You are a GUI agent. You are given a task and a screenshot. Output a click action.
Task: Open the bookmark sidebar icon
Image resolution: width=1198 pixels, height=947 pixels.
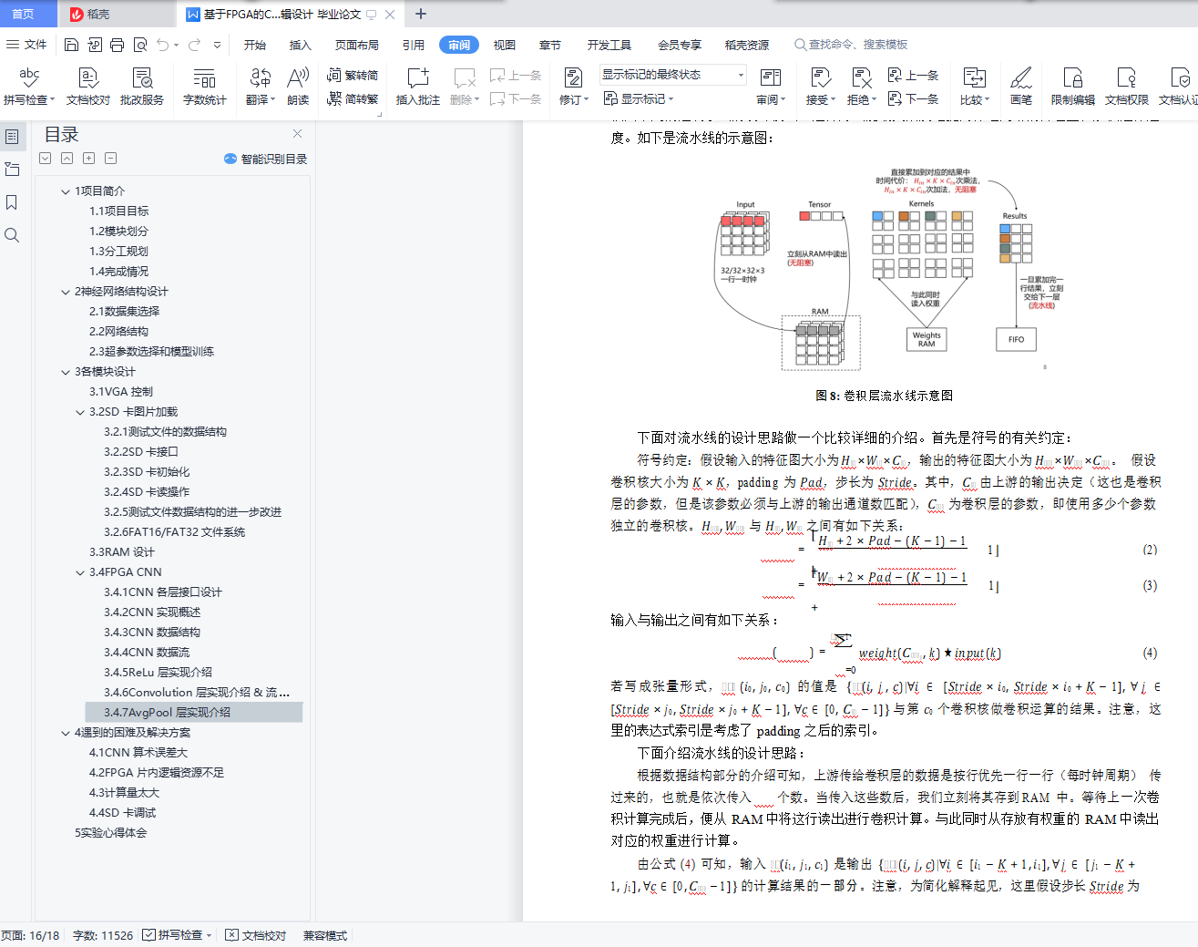coord(12,202)
